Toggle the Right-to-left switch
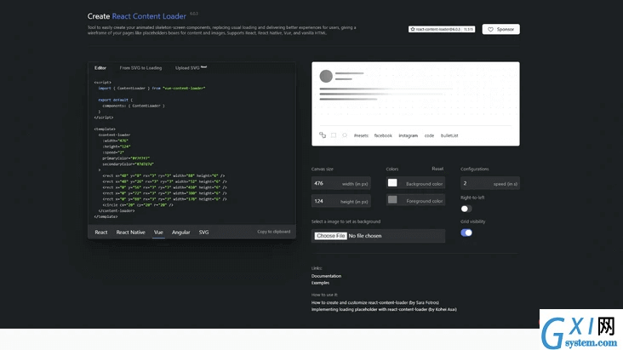 tap(466, 209)
